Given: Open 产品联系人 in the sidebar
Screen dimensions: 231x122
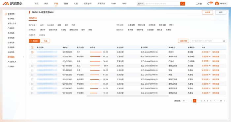Looking at the screenshot, I should click(12, 62).
